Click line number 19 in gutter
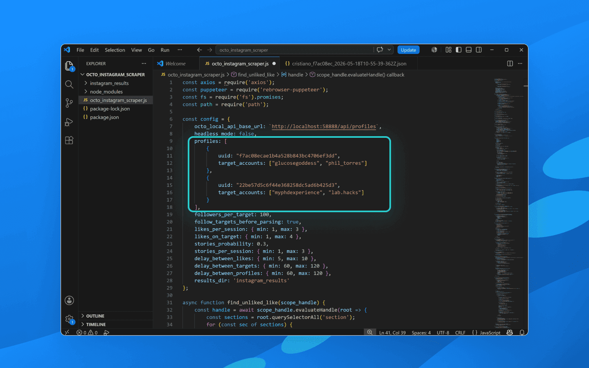Image resolution: width=589 pixels, height=368 pixels. tap(169, 214)
